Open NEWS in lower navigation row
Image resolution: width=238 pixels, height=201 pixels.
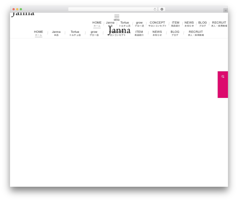(x=157, y=33)
